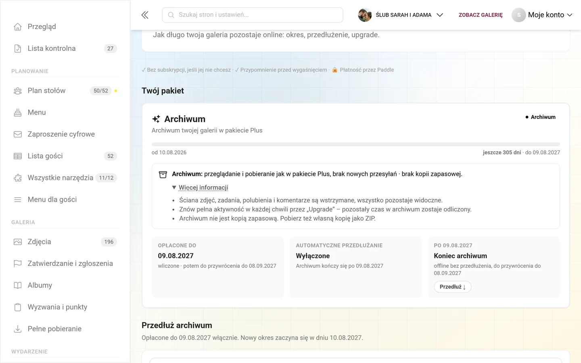Click the Albumy book icon

click(18, 286)
